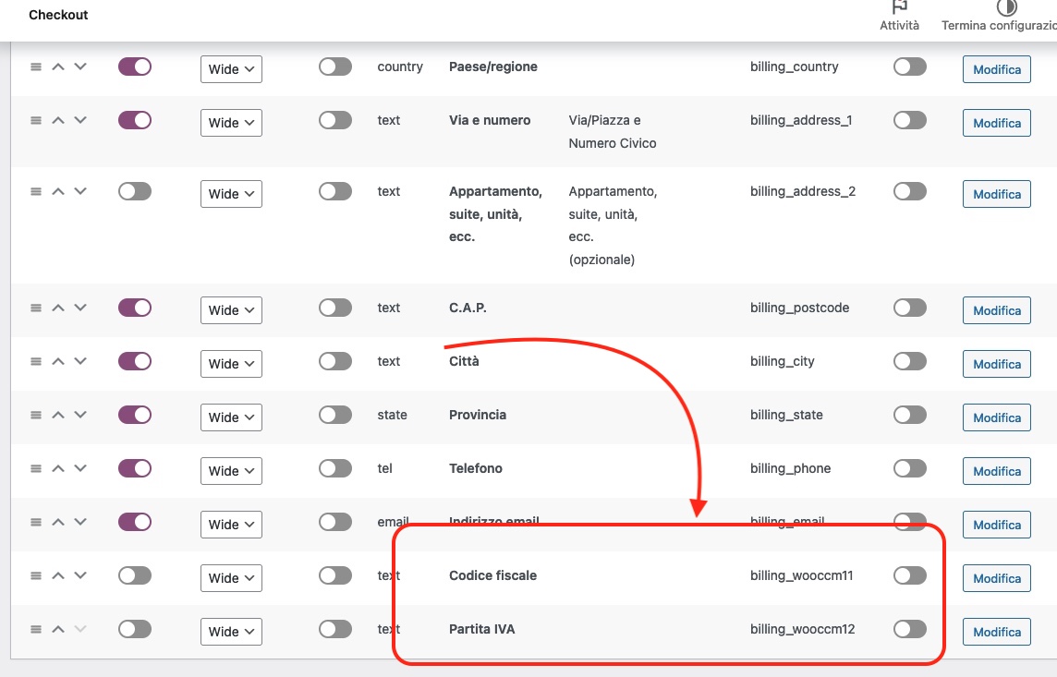Move the C.A.P. field down

[80, 308]
